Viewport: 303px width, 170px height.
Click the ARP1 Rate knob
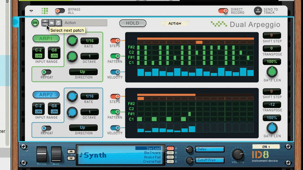click(x=72, y=41)
